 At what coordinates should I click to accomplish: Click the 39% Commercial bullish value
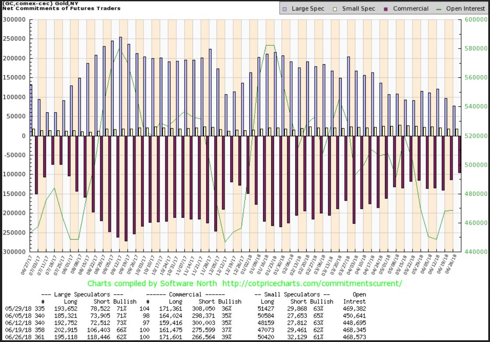click(227, 337)
